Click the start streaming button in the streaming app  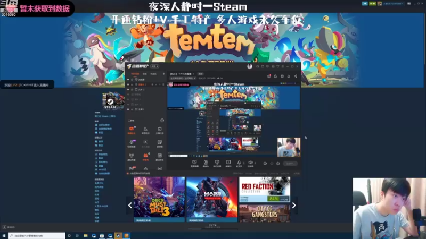[290, 164]
